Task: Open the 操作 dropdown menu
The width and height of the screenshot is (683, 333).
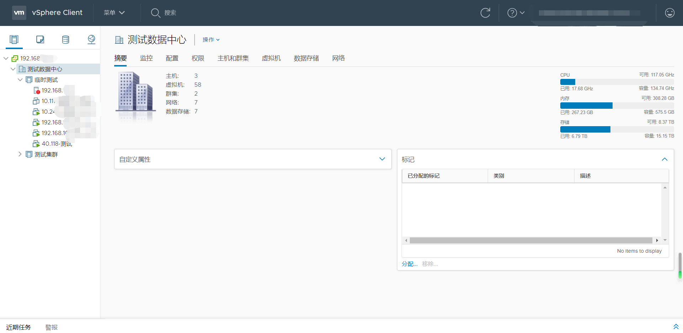Action: pyautogui.click(x=211, y=39)
